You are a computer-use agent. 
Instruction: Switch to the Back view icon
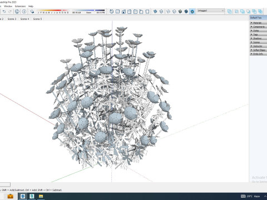(x=135, y=12)
